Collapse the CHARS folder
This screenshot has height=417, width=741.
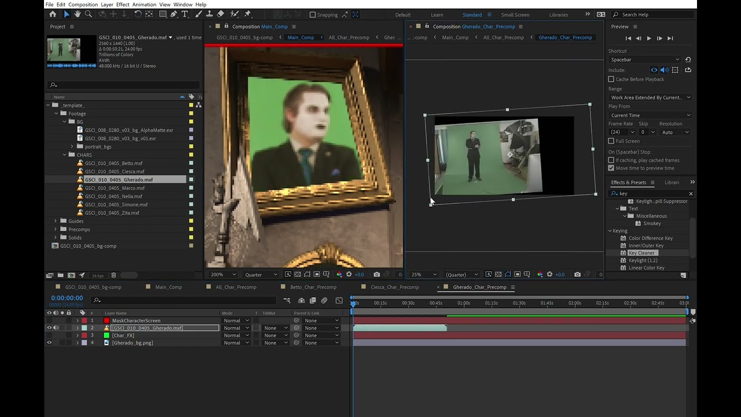65,155
